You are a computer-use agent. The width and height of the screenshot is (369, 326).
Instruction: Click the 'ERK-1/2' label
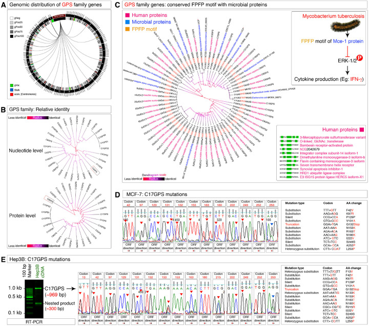(347, 60)
